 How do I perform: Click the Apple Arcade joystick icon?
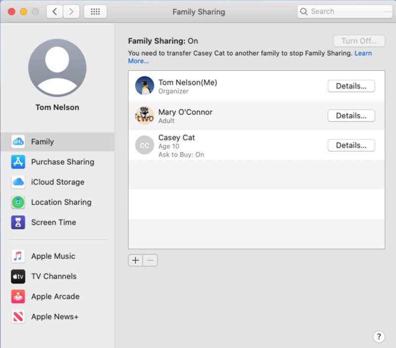click(x=18, y=297)
